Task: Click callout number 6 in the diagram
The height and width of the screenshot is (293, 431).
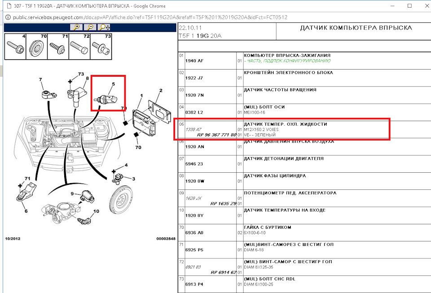Action: (x=26, y=211)
